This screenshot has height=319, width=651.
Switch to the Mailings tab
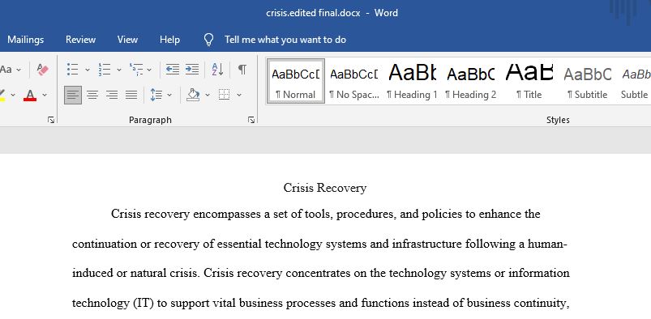click(x=25, y=40)
